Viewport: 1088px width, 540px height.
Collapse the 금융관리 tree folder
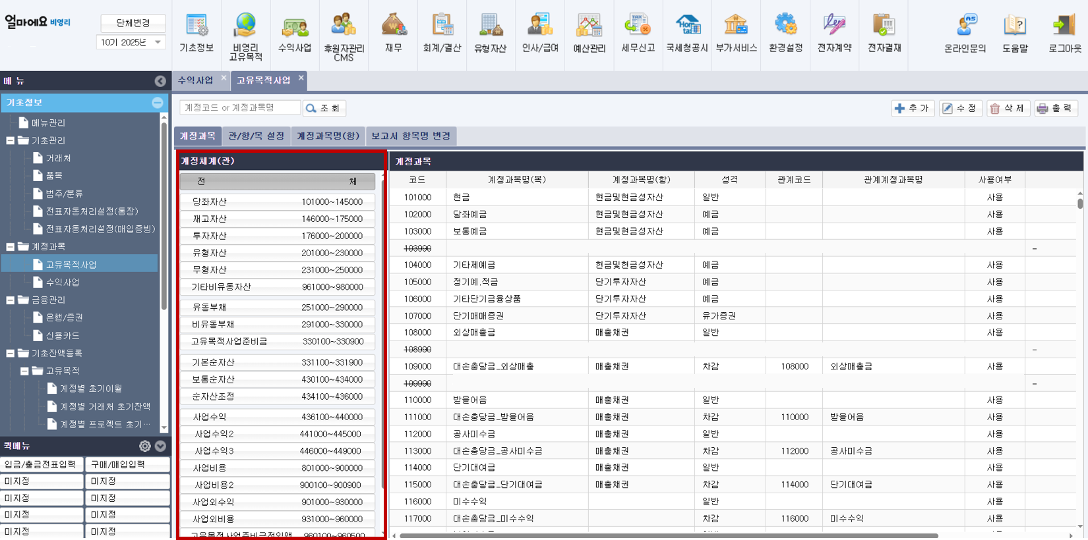[10, 300]
